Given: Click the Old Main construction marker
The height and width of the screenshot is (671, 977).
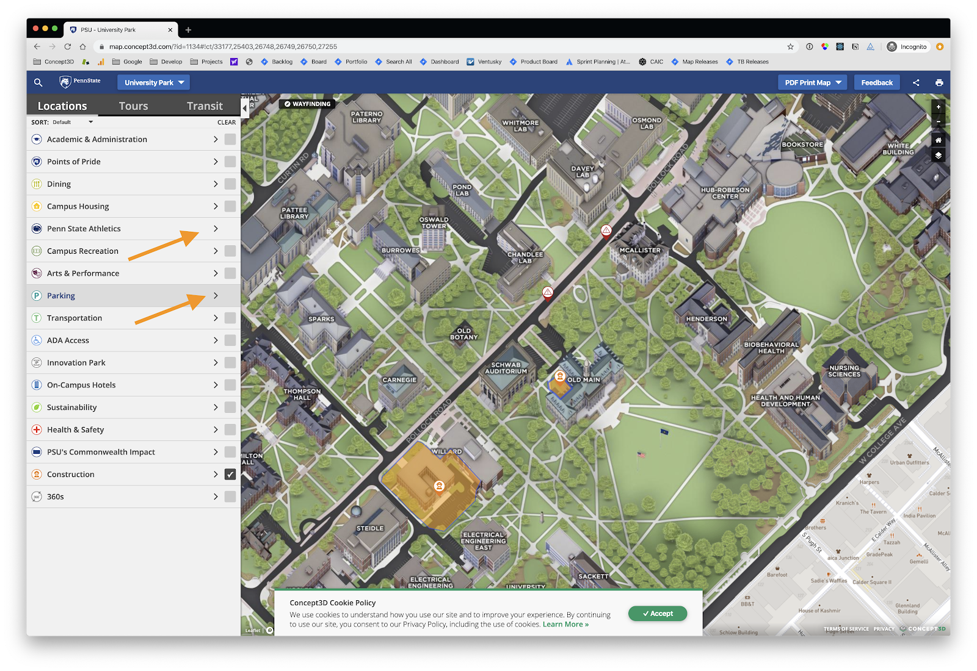Looking at the screenshot, I should [x=559, y=376].
